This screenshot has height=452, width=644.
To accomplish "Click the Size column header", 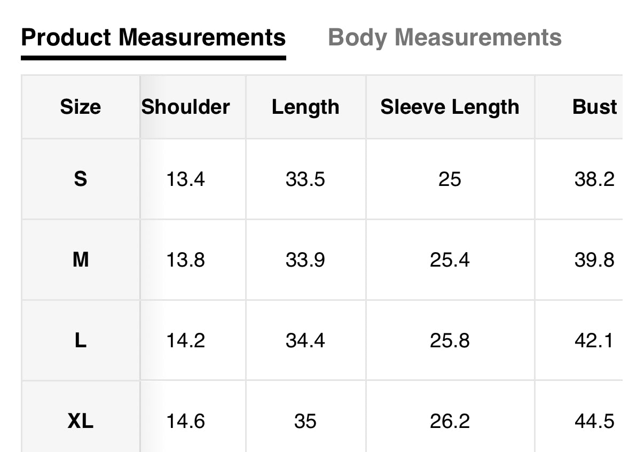I will pos(80,107).
